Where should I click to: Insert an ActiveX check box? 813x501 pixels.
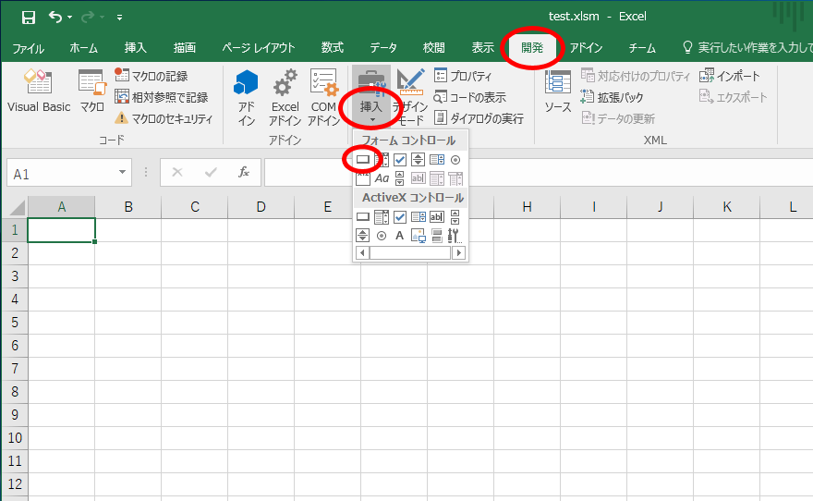(400, 217)
